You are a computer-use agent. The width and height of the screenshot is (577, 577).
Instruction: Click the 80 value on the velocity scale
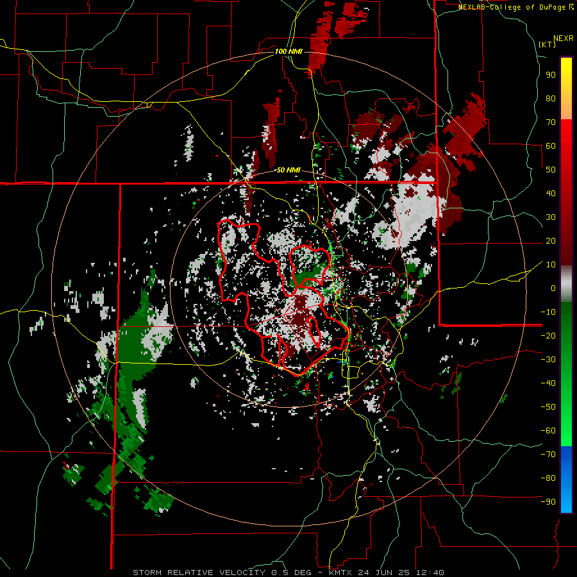click(x=551, y=98)
